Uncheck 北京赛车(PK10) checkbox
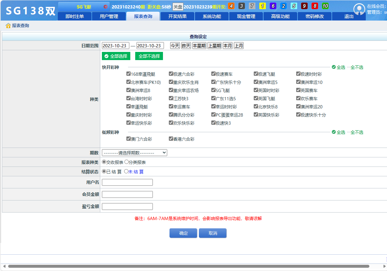This screenshot has width=387, height=271. [x=128, y=82]
